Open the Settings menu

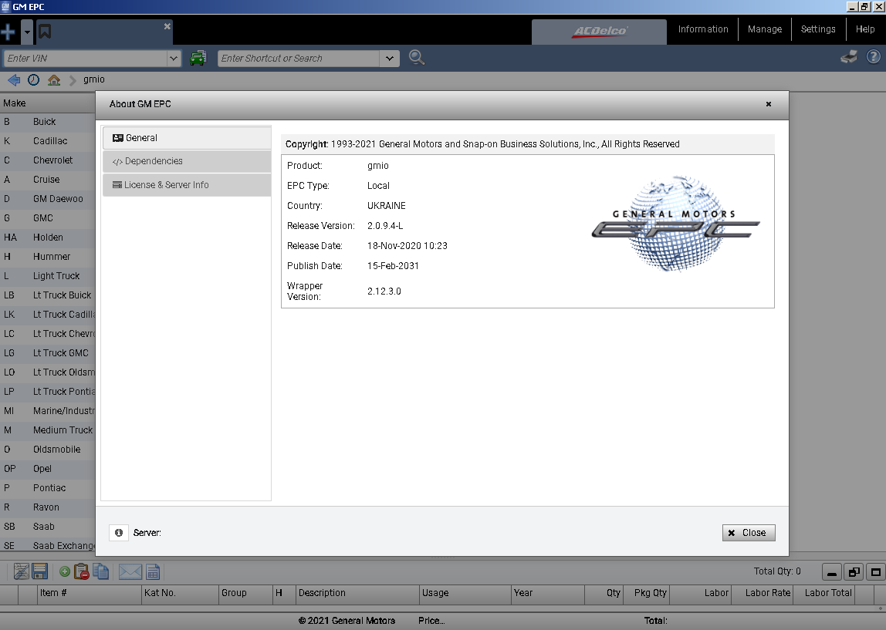[817, 29]
